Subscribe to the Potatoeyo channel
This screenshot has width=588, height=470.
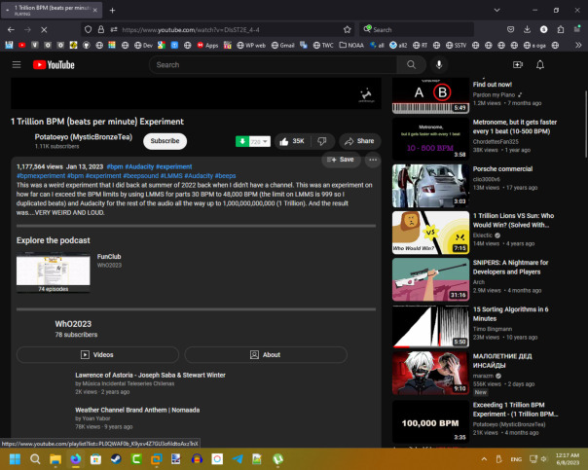coord(165,141)
